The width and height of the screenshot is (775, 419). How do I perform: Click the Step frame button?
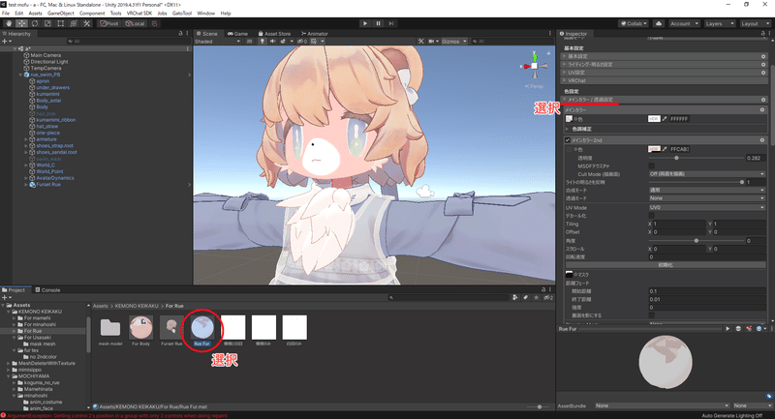click(391, 23)
